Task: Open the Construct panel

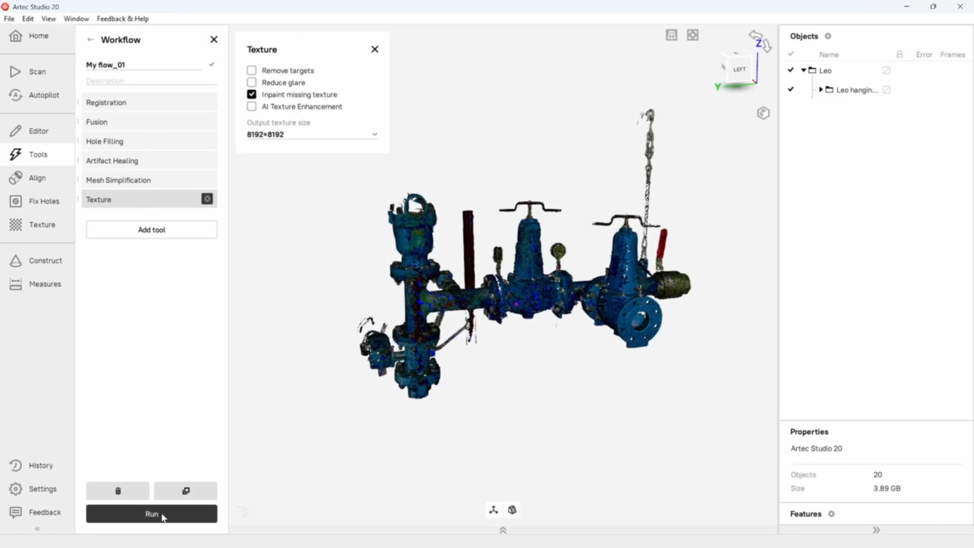Action: point(36,260)
